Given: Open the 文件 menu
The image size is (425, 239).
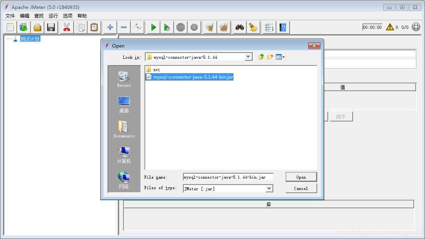Looking at the screenshot, I should (x=10, y=16).
